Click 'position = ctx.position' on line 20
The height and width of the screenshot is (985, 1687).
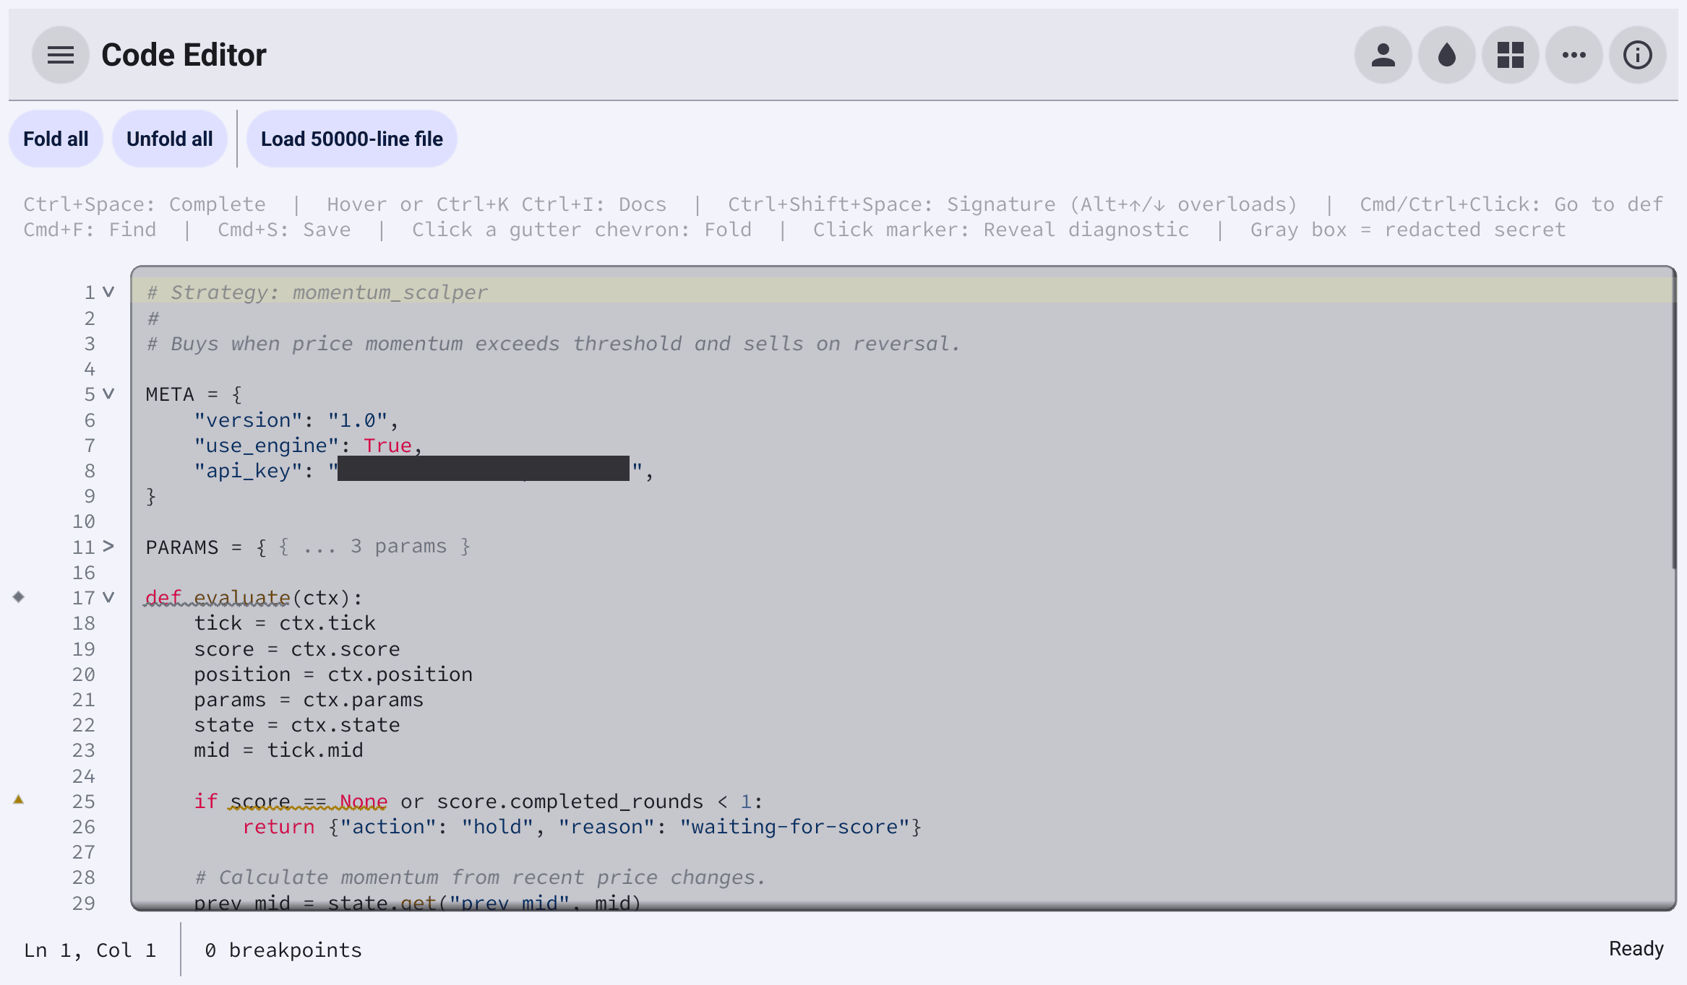[333, 674]
